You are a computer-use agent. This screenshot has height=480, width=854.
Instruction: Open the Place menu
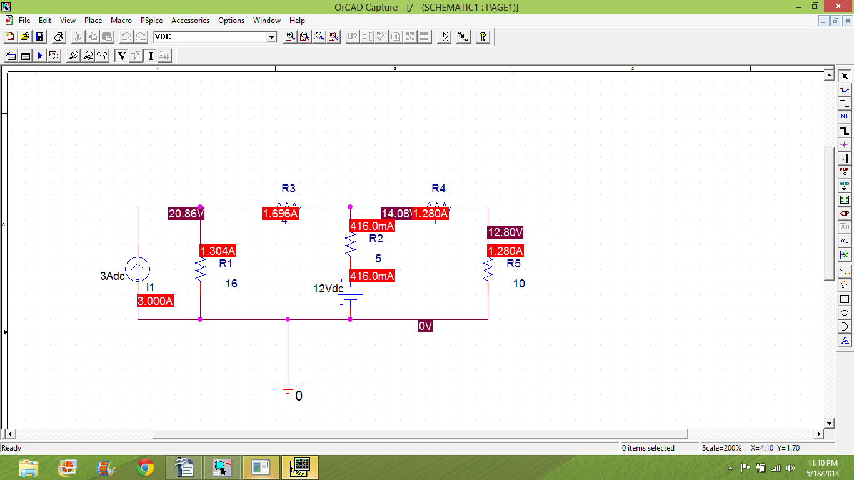[x=93, y=21]
